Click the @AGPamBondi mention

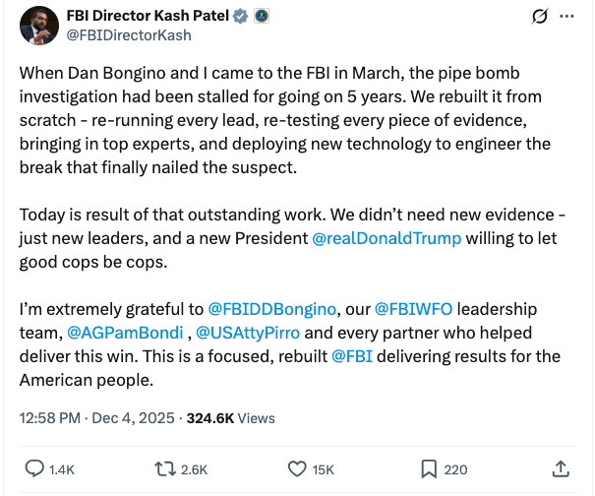pos(124,332)
